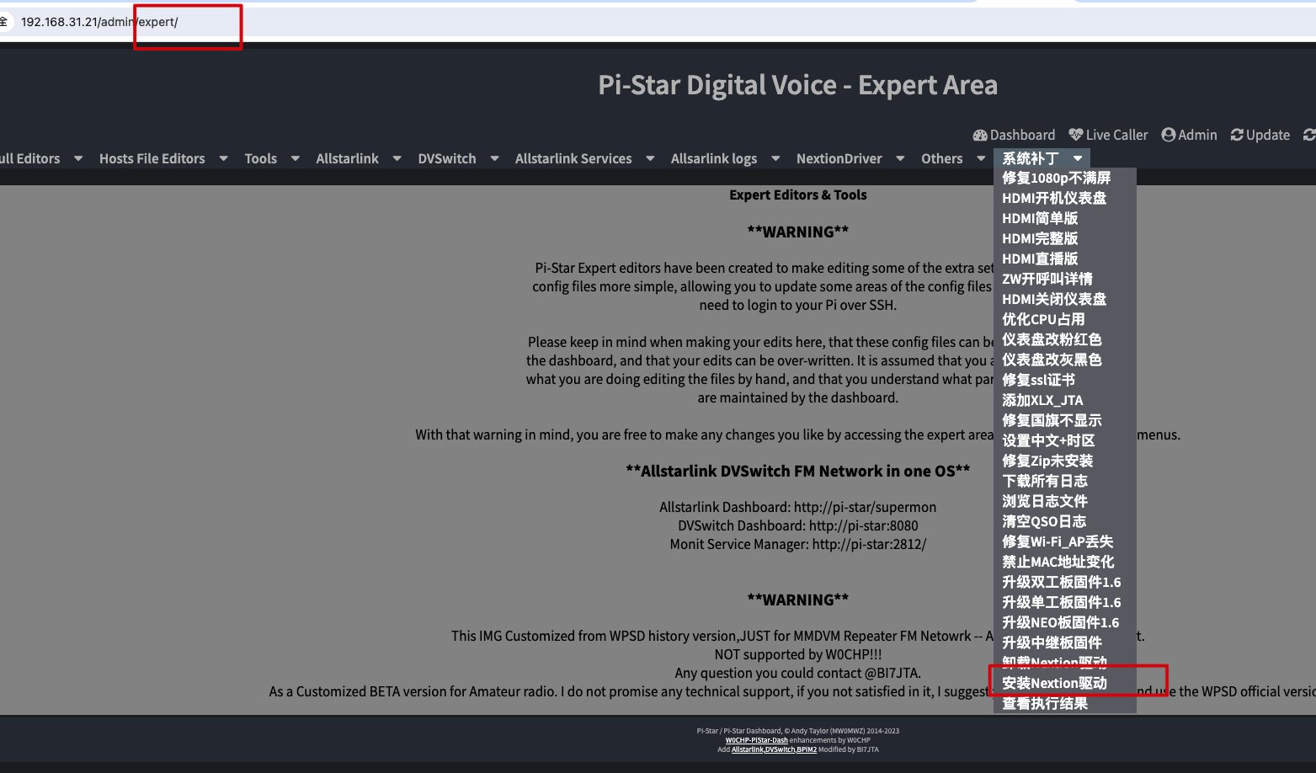Expand the Tools dropdown arrow

pos(296,158)
